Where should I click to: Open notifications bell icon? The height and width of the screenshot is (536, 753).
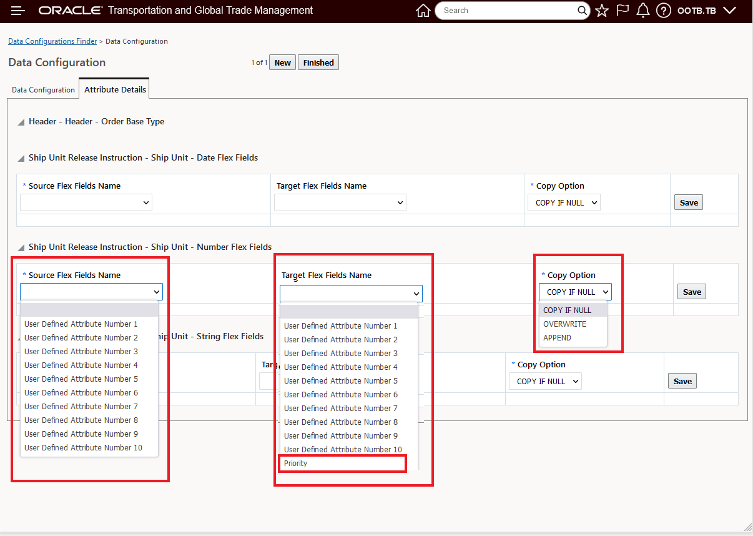click(x=643, y=11)
